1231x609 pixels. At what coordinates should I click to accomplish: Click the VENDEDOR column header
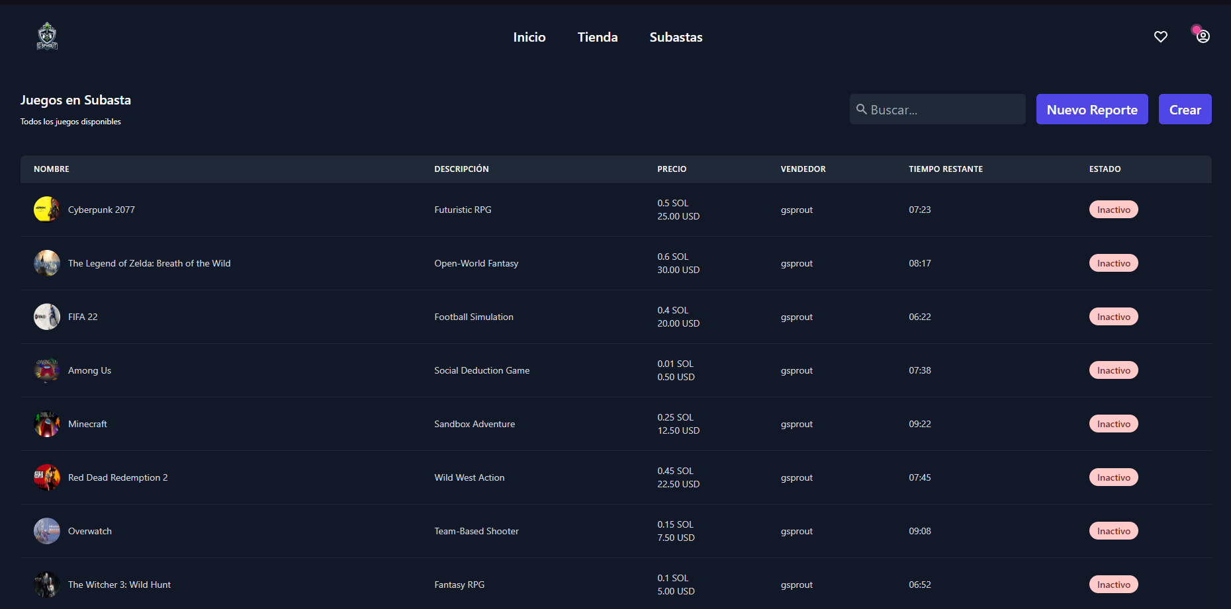coord(803,169)
